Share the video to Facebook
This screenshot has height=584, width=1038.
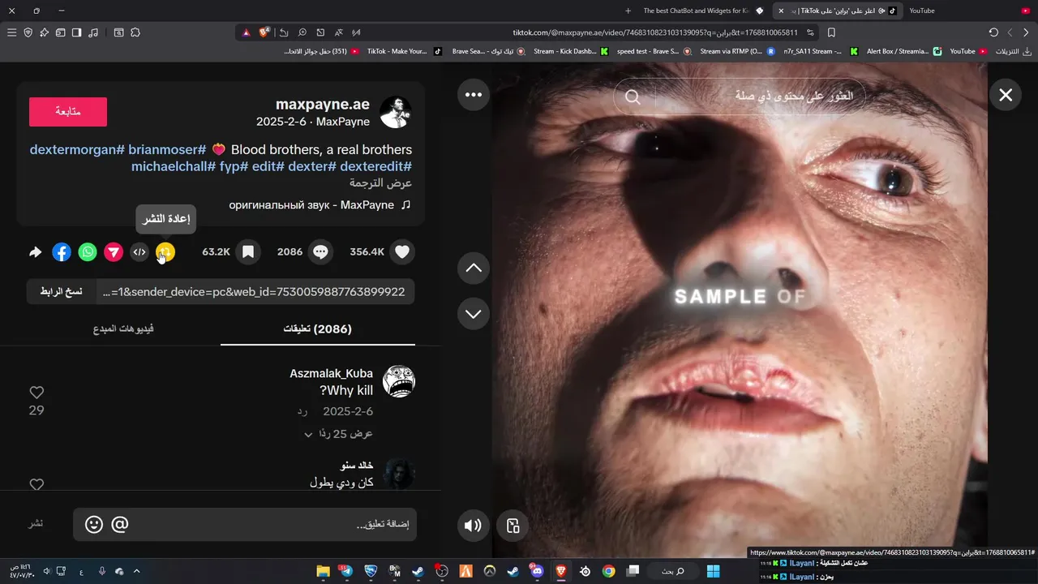[x=62, y=252]
